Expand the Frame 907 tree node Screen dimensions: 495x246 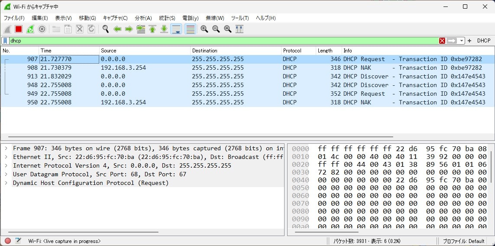pyautogui.click(x=6, y=148)
